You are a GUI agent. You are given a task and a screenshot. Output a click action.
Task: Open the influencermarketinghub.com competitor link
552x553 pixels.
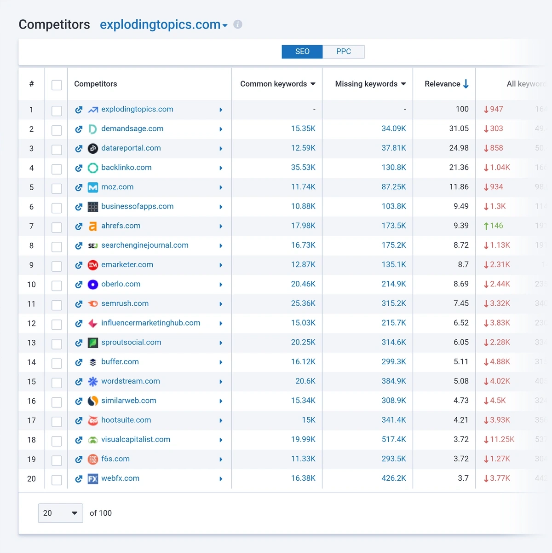click(x=151, y=323)
